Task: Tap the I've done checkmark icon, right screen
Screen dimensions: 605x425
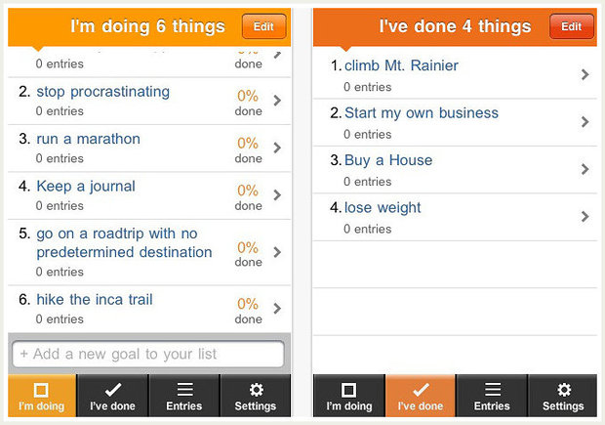Action: 420,390
